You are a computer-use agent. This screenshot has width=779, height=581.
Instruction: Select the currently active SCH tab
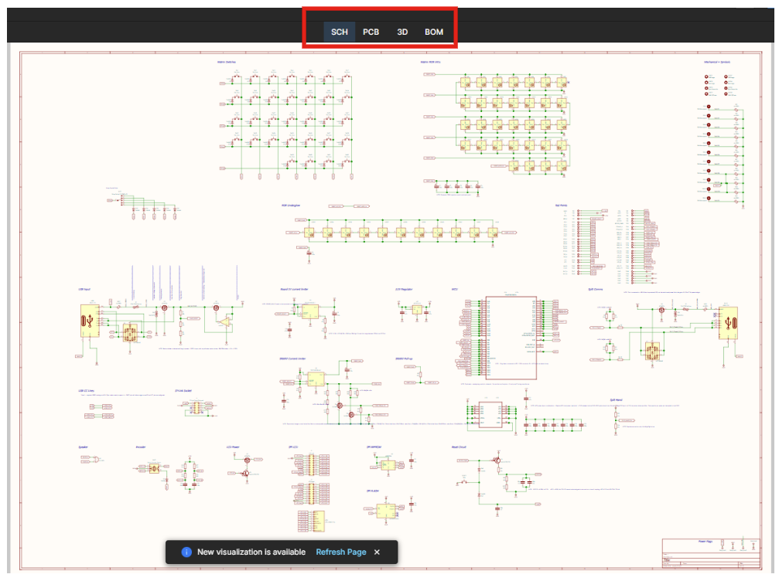(x=338, y=32)
